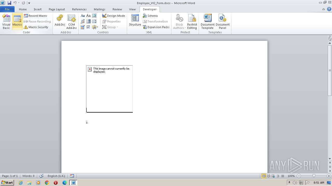Insert Plain Text content control
This screenshot has height=186, width=332.
click(x=88, y=16)
